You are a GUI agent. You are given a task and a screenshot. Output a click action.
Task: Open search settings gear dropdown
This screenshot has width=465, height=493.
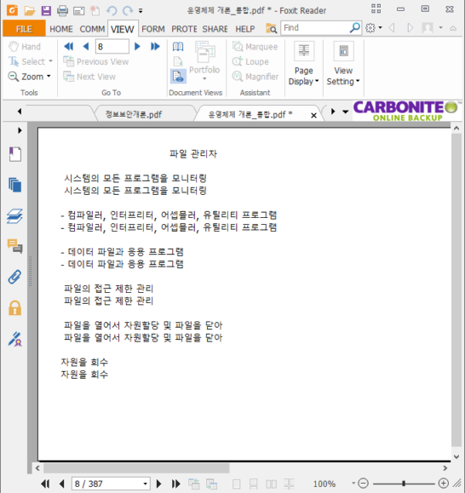pos(374,28)
